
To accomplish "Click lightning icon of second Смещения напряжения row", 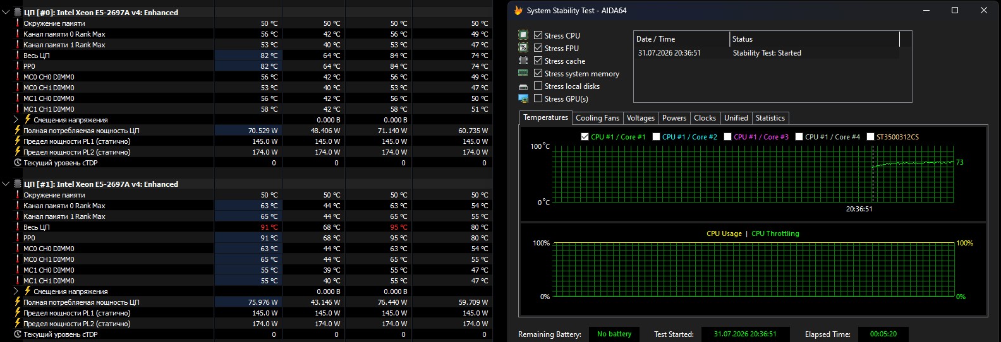I will pyautogui.click(x=28, y=291).
